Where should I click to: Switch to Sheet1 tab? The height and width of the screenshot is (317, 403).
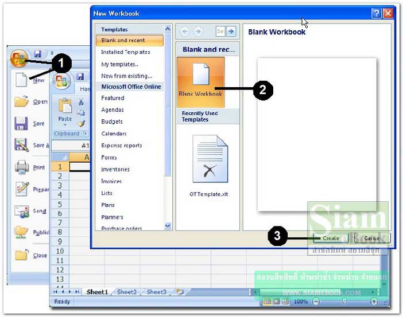click(x=97, y=292)
